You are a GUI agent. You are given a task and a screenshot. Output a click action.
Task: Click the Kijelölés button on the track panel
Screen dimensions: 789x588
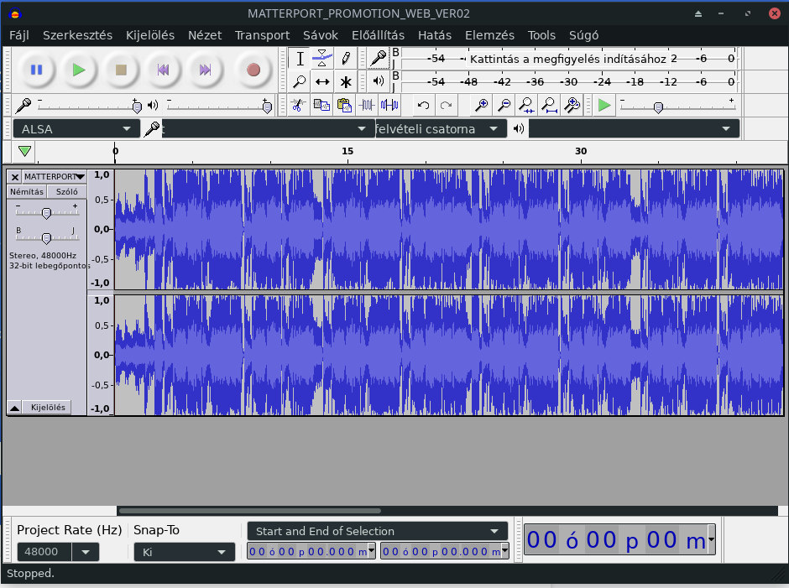click(x=47, y=408)
